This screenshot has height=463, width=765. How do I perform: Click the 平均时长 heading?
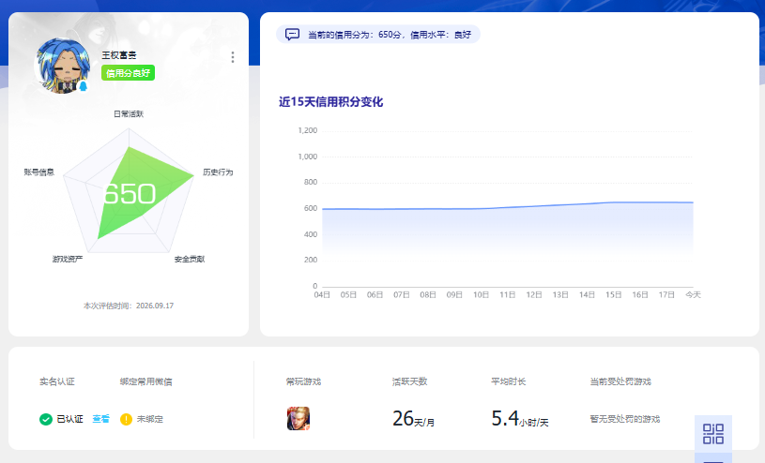coord(509,381)
